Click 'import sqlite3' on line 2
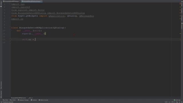The height and width of the screenshot is (103, 183). click(x=21, y=7)
